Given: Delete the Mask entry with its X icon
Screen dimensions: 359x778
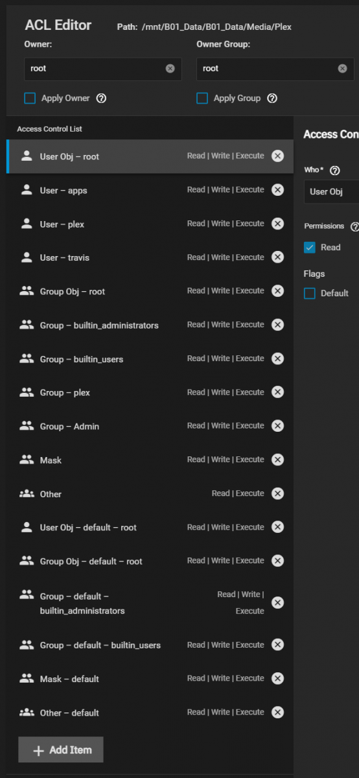Looking at the screenshot, I should pyautogui.click(x=277, y=460).
